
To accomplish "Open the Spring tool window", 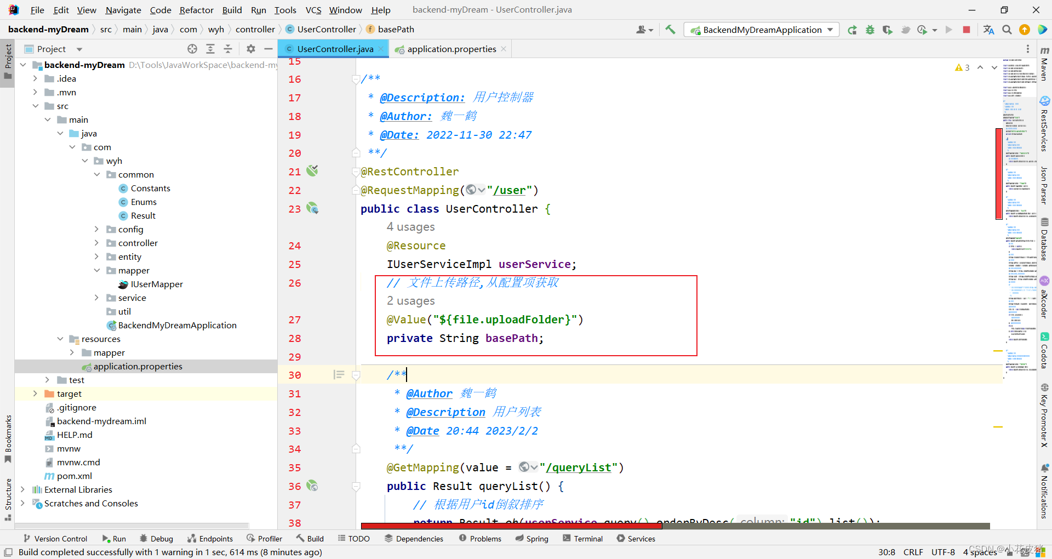I will point(531,539).
